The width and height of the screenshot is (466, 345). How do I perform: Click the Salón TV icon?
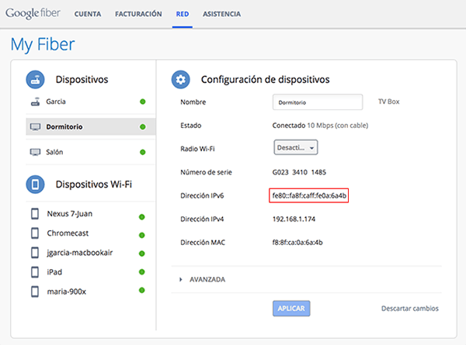(x=35, y=152)
